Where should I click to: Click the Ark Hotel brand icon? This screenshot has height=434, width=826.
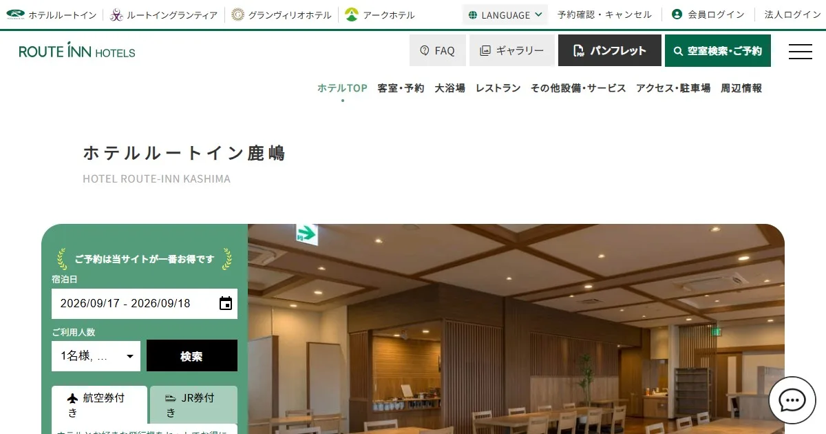pyautogui.click(x=352, y=14)
